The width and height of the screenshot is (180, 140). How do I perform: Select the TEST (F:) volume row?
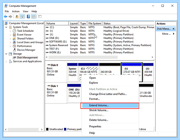[100, 49]
